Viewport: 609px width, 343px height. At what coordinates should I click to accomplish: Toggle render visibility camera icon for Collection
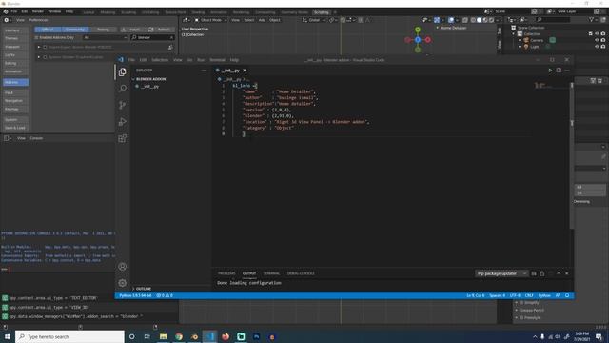click(603, 34)
